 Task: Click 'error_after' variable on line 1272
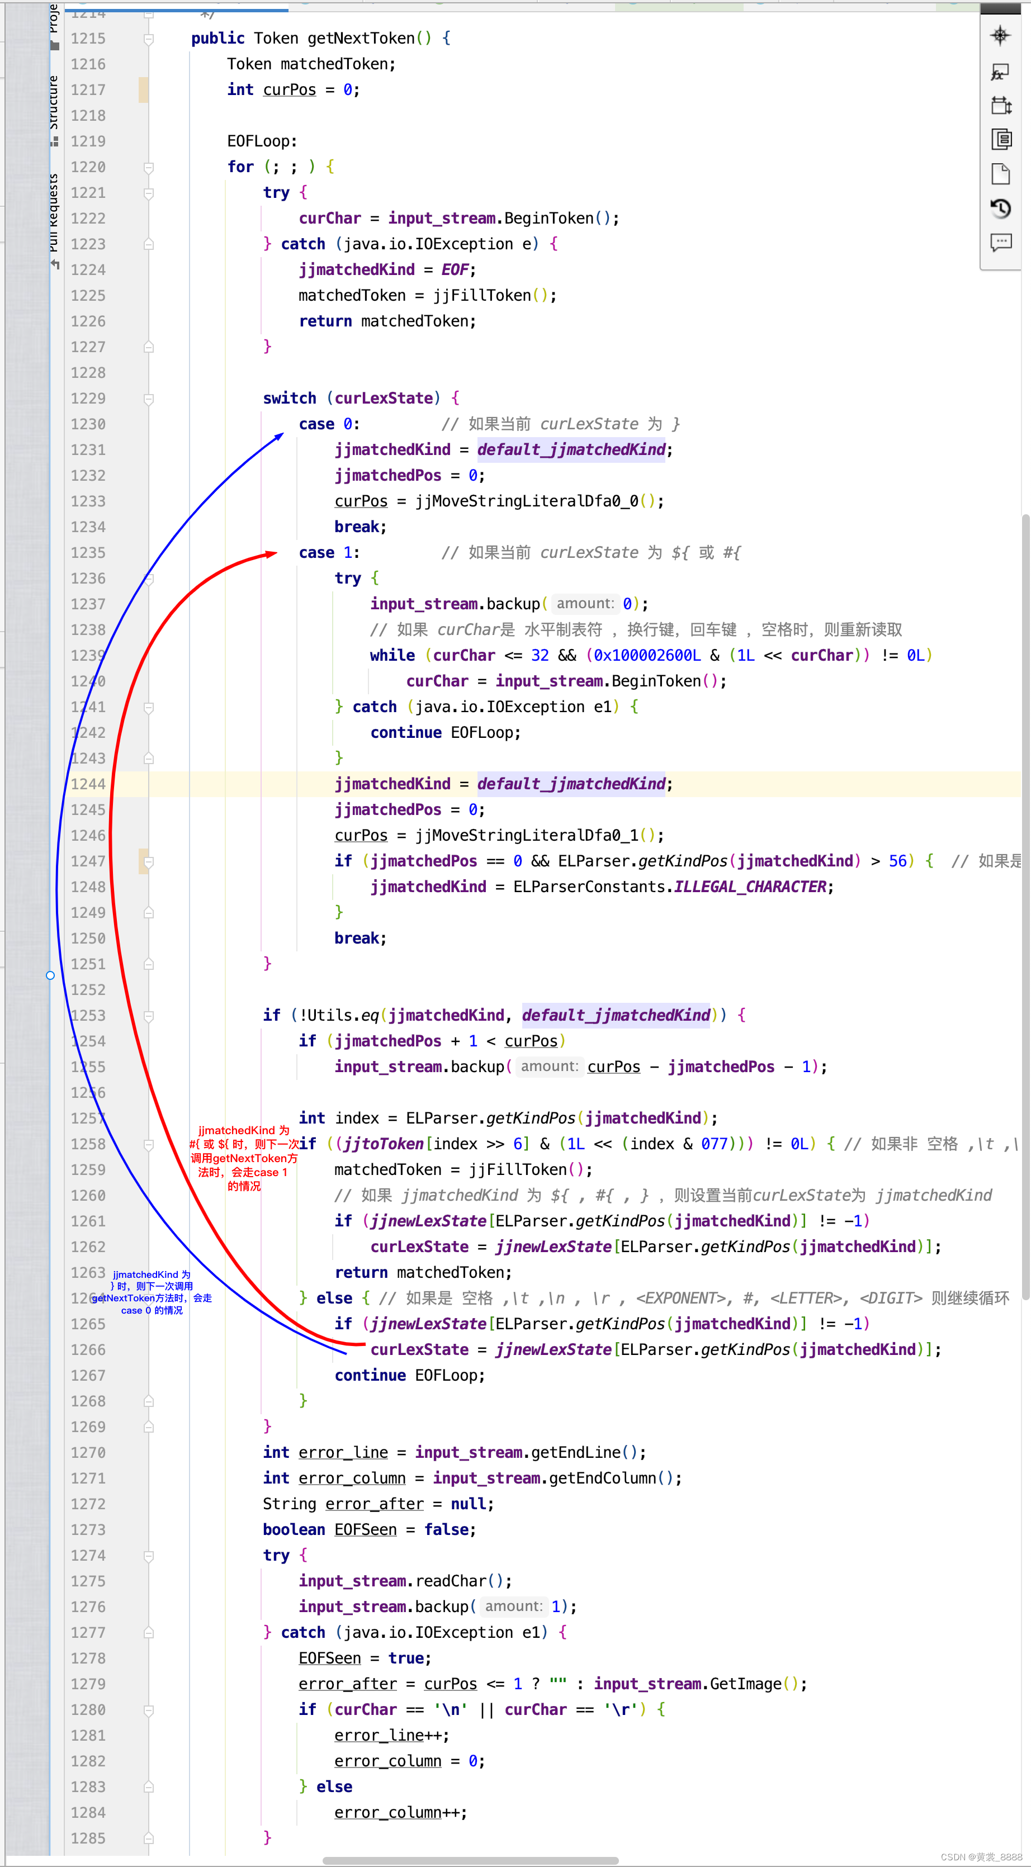pos(375,1504)
